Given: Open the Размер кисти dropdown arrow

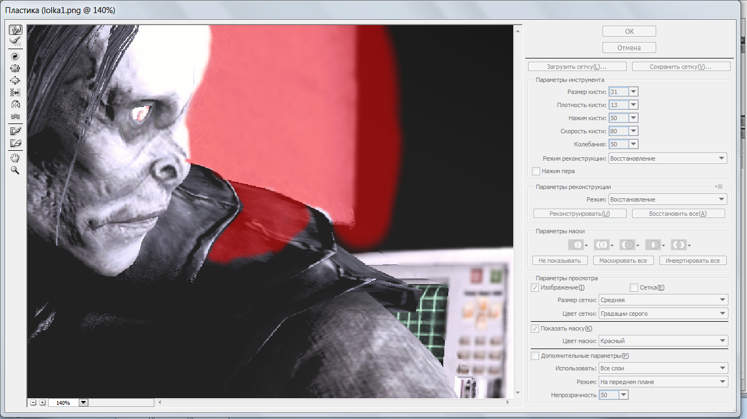Looking at the screenshot, I should coord(633,92).
